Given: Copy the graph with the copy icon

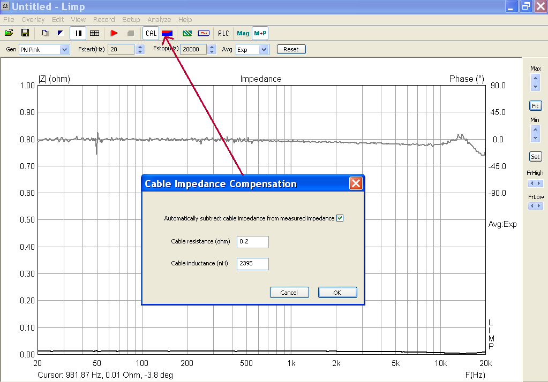Looking at the screenshot, I should [45, 33].
